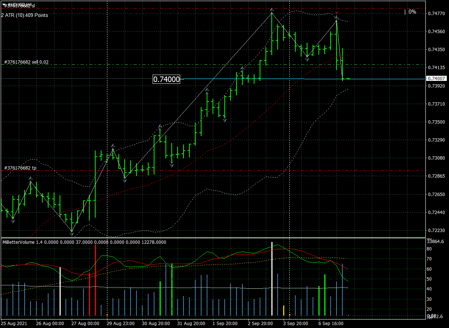Click the 0.72440 price scale value

point(436,213)
